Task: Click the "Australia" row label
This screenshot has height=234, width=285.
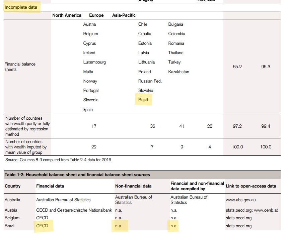Action: coord(12,200)
